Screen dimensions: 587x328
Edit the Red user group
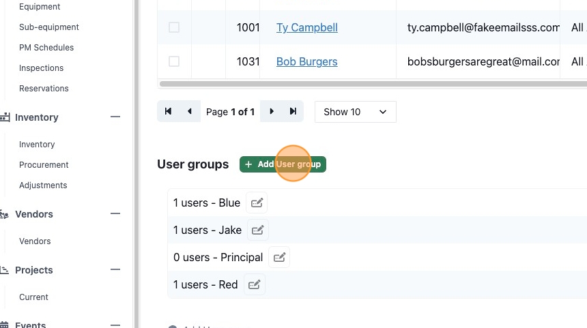tap(254, 284)
